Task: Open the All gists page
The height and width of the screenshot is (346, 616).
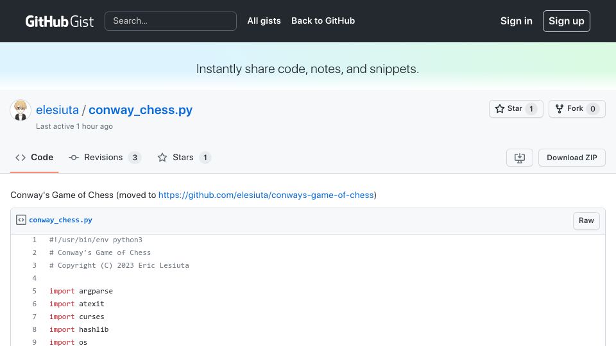Action: (264, 21)
